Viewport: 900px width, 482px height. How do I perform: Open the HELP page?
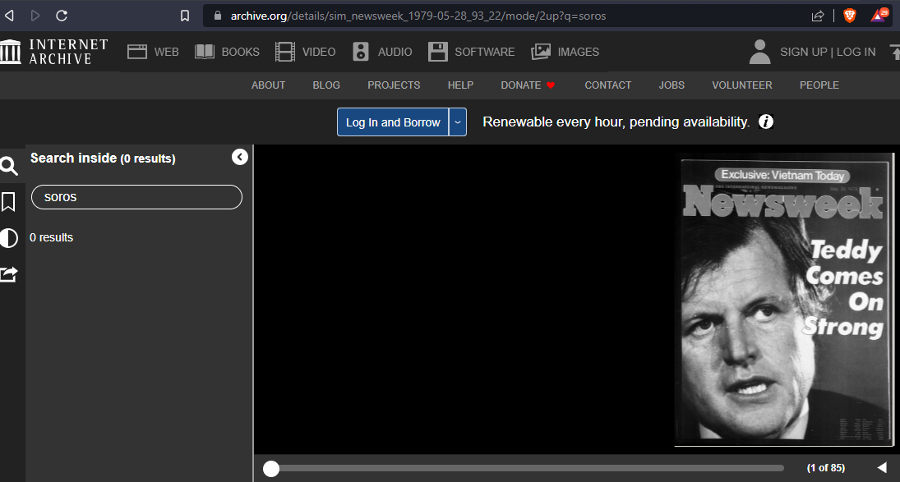coord(460,85)
